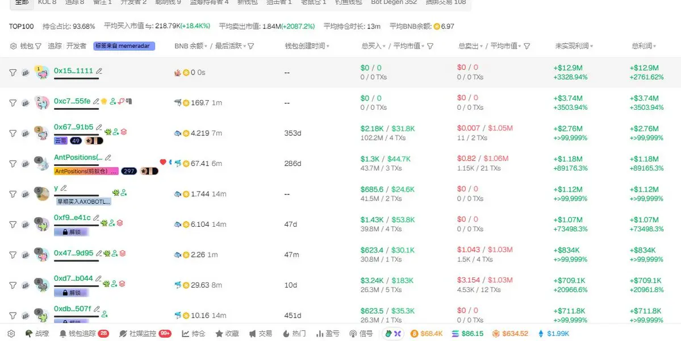Switch to the KOL 8 tab
The image size is (681, 341).
pyautogui.click(x=47, y=2)
